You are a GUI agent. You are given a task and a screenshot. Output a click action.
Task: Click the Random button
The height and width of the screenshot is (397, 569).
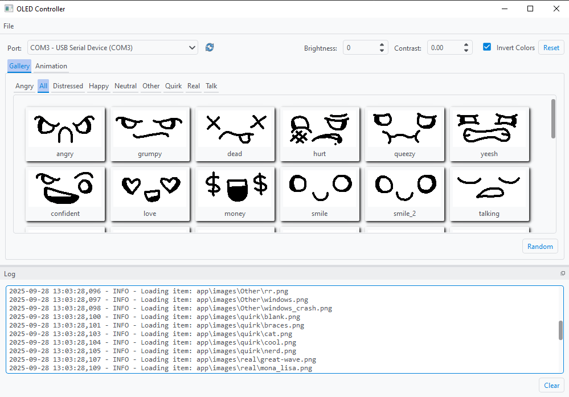point(540,247)
